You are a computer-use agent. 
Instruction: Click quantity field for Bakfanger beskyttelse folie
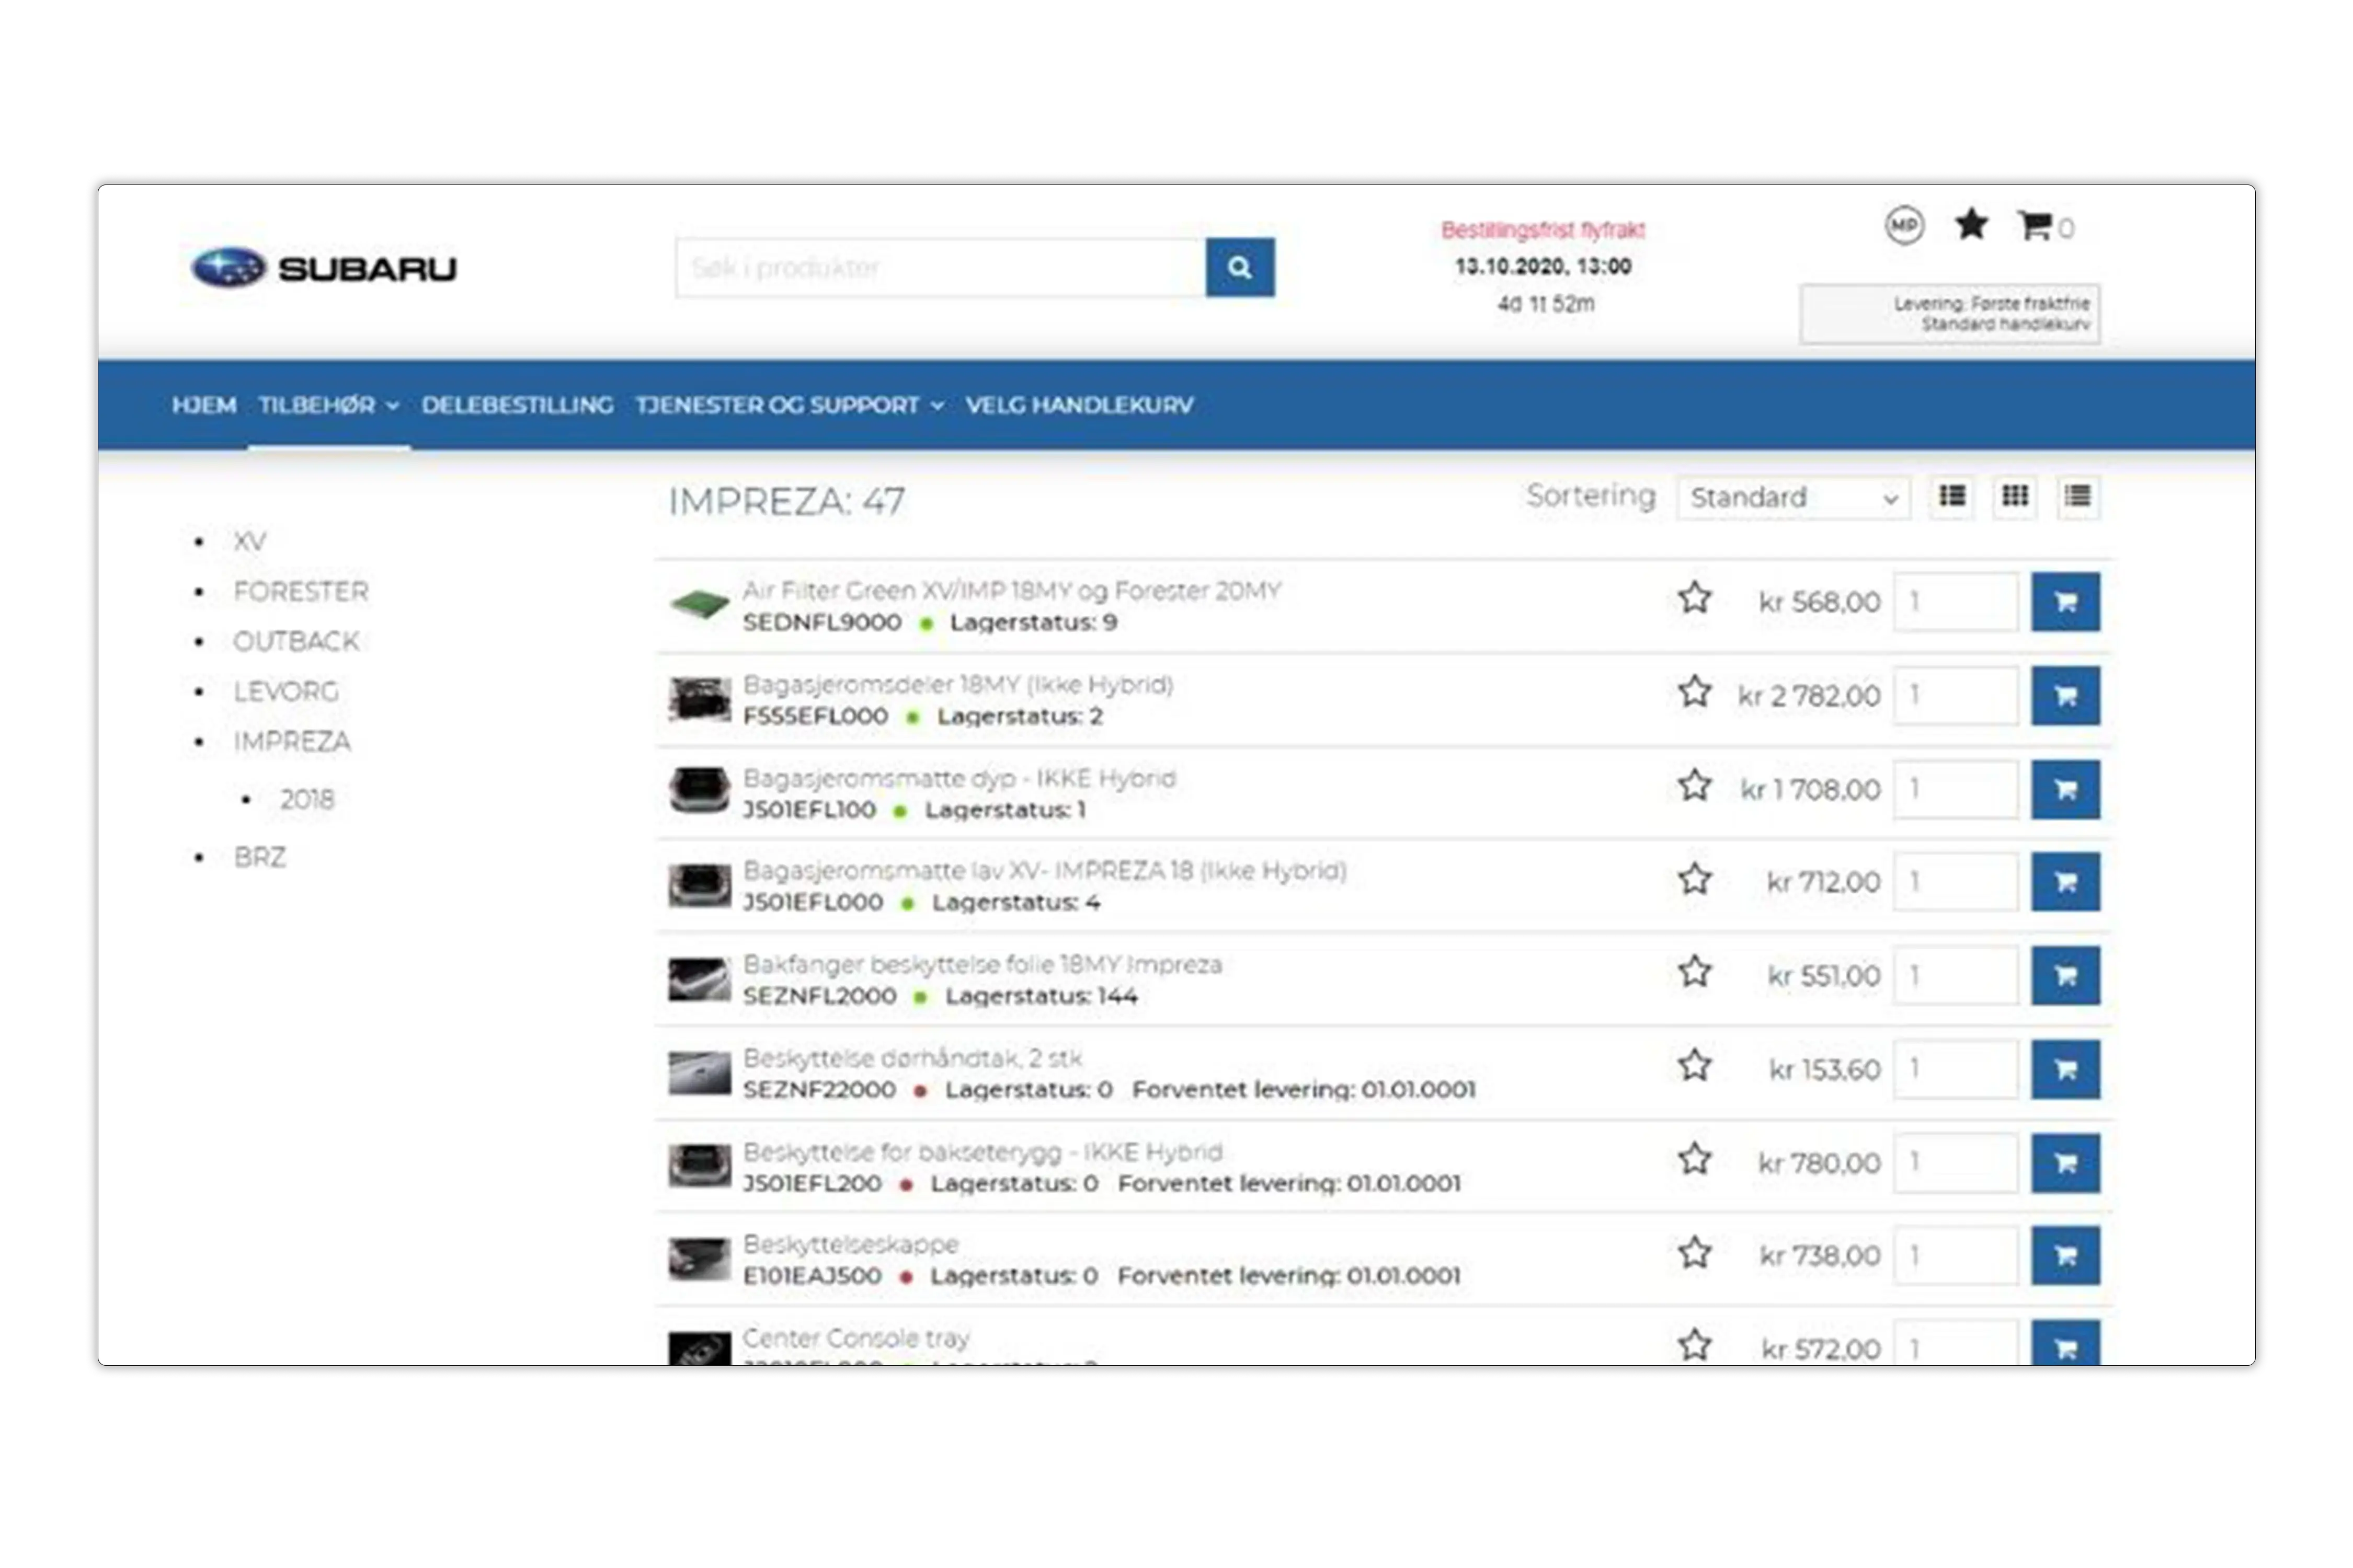[1955, 975]
